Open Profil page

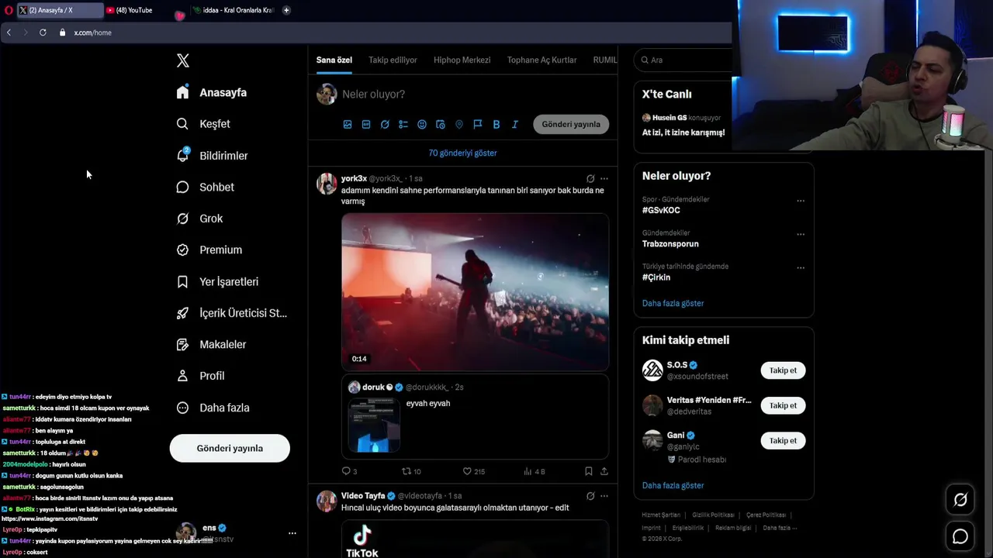click(x=201, y=376)
